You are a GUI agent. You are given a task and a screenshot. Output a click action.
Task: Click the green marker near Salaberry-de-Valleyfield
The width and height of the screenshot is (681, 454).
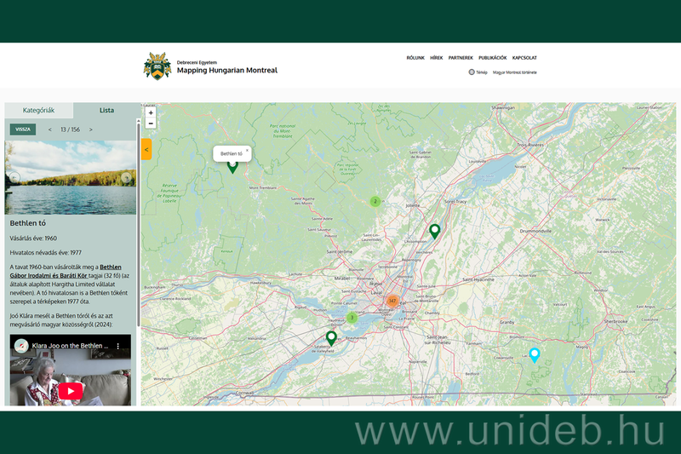pyautogui.click(x=331, y=337)
